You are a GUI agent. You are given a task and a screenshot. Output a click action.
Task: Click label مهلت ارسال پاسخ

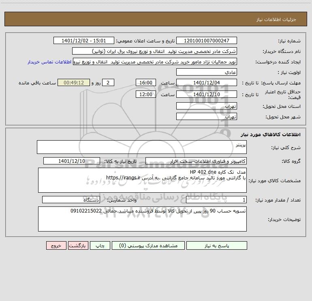pos(281,83)
